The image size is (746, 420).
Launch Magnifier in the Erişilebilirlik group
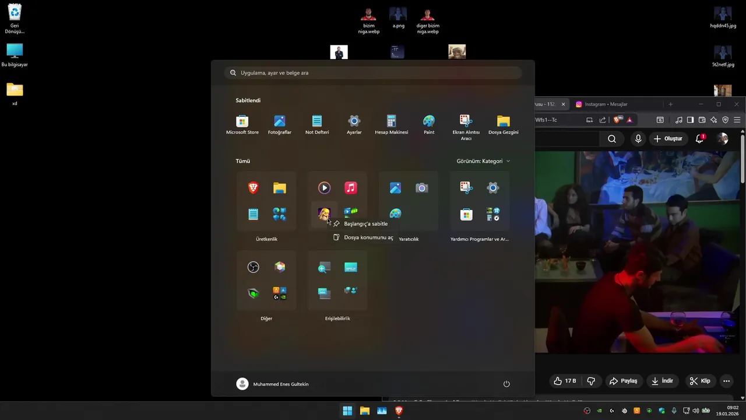click(324, 267)
